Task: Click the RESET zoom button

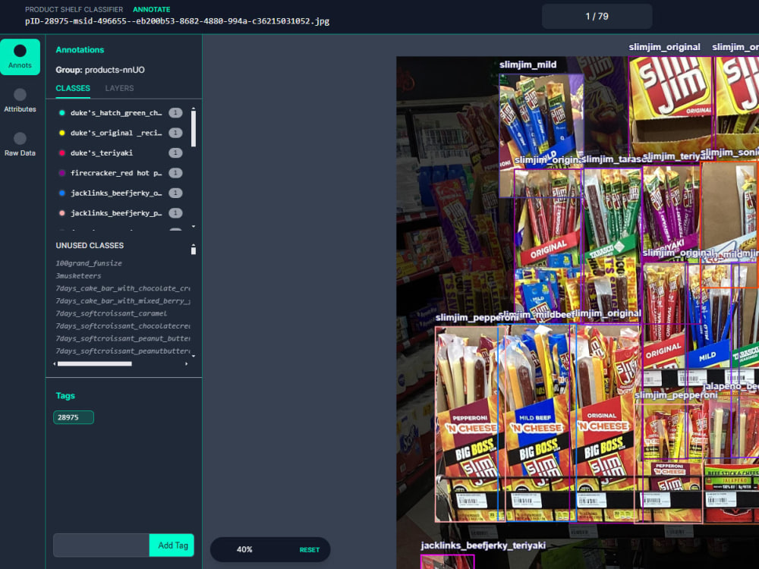Action: (310, 549)
